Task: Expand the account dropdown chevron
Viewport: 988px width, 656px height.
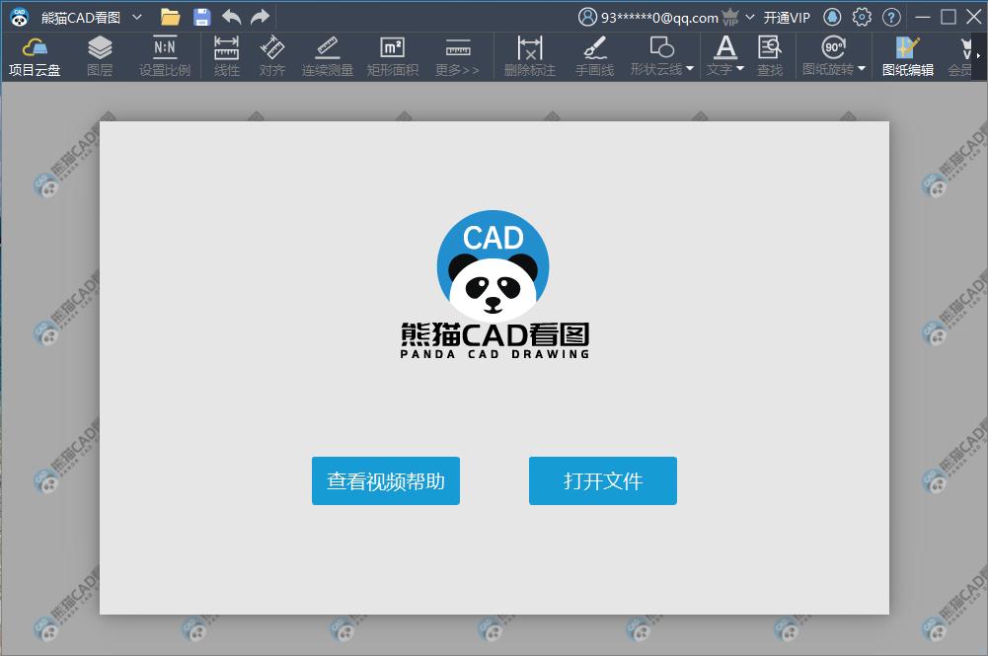Action: [750, 17]
